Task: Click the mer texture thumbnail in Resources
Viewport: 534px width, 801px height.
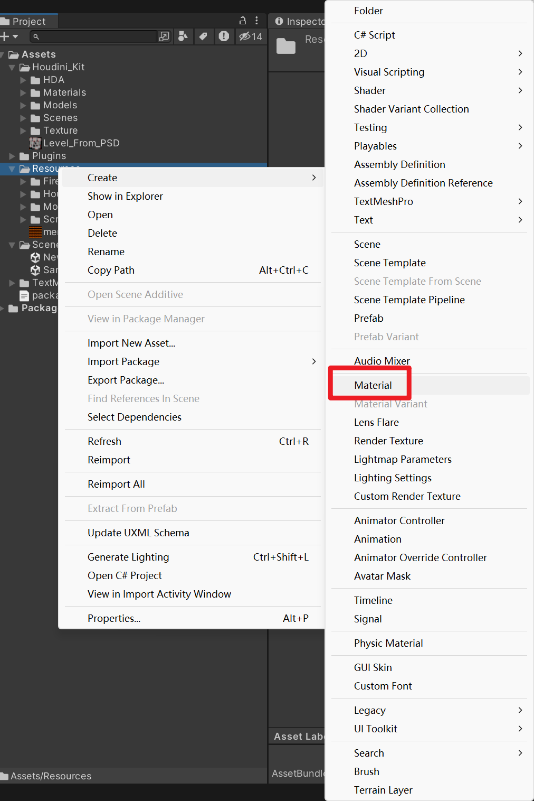Action: point(35,231)
